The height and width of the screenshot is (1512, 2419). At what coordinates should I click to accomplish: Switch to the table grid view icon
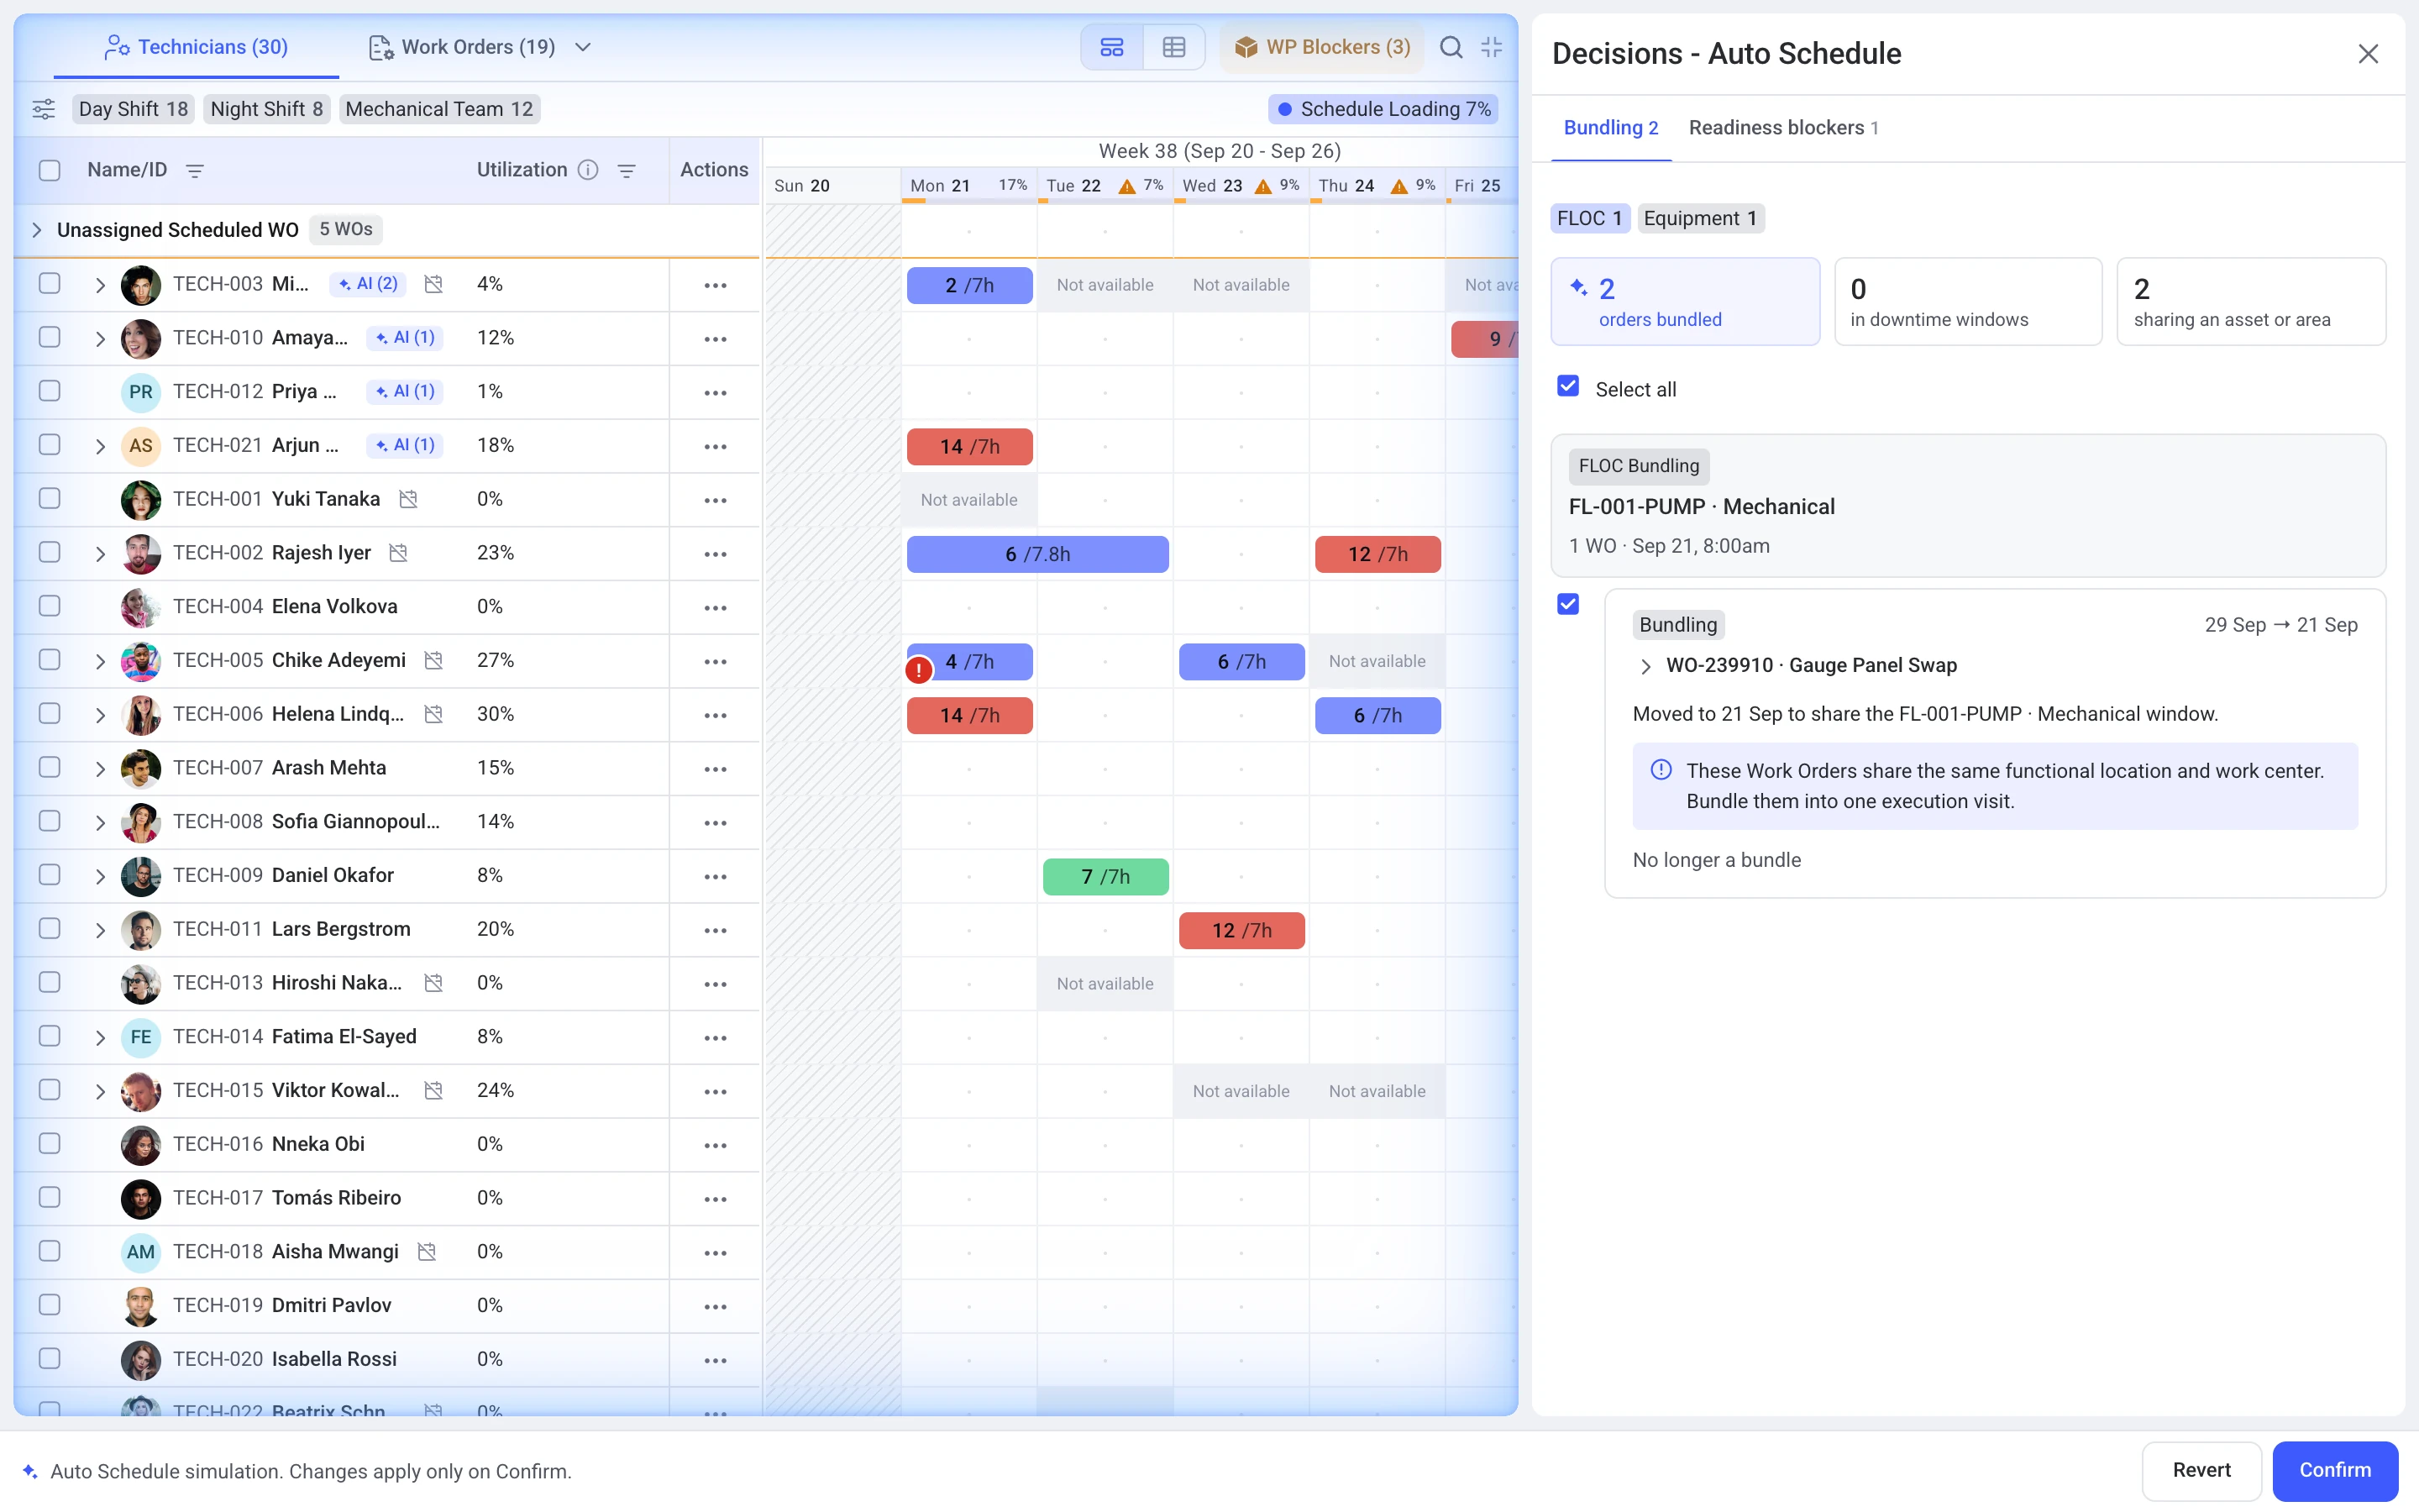(x=1173, y=47)
